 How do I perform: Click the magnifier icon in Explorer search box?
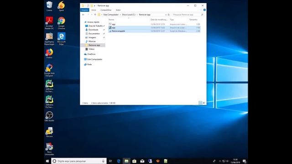coord(202,15)
